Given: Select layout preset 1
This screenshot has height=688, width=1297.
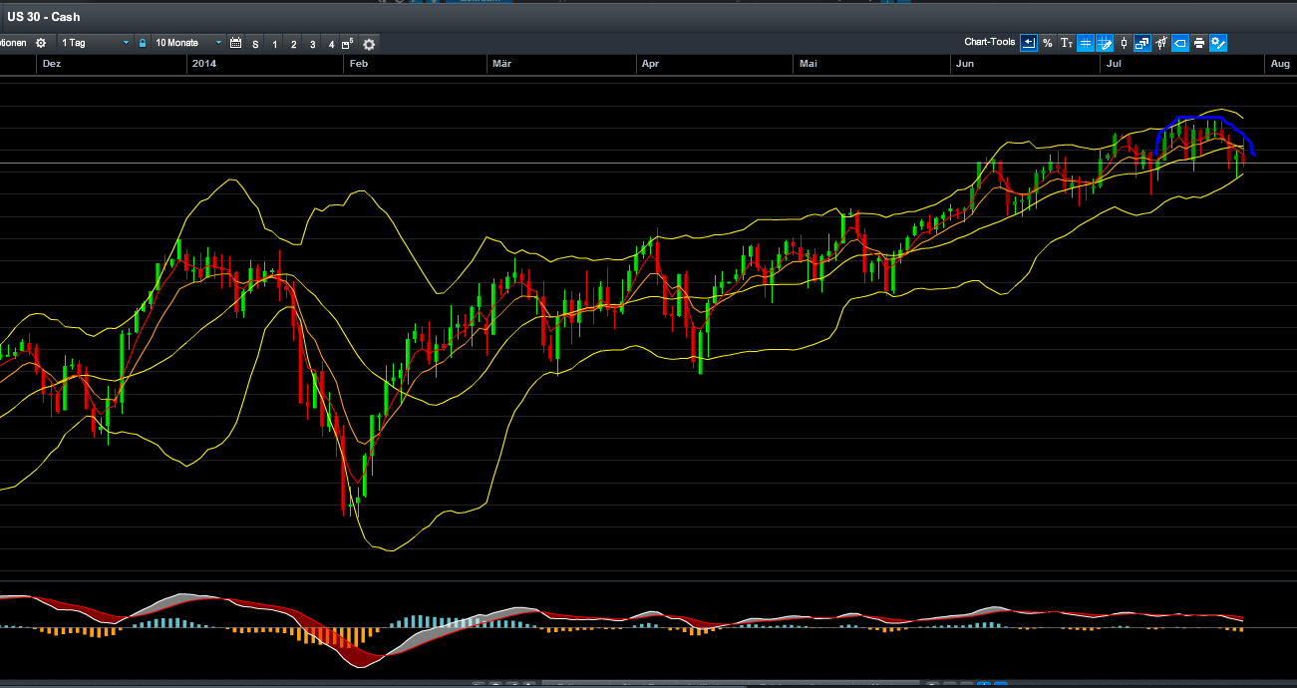Looking at the screenshot, I should (274, 44).
